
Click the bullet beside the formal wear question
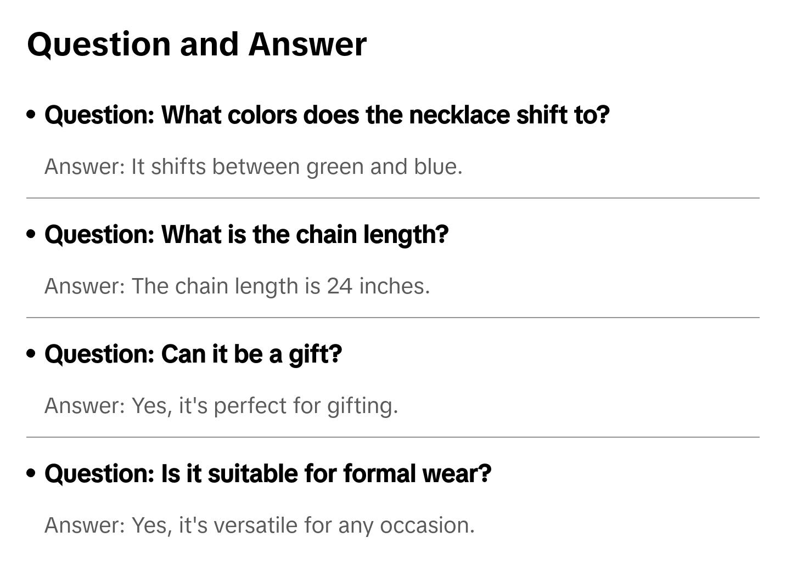31,473
